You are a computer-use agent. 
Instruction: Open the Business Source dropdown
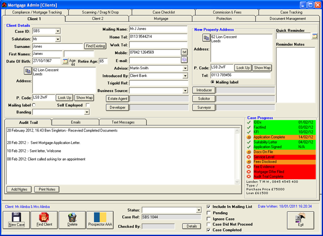tap(185, 90)
